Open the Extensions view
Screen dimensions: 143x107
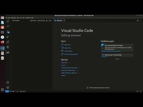coord(8,42)
